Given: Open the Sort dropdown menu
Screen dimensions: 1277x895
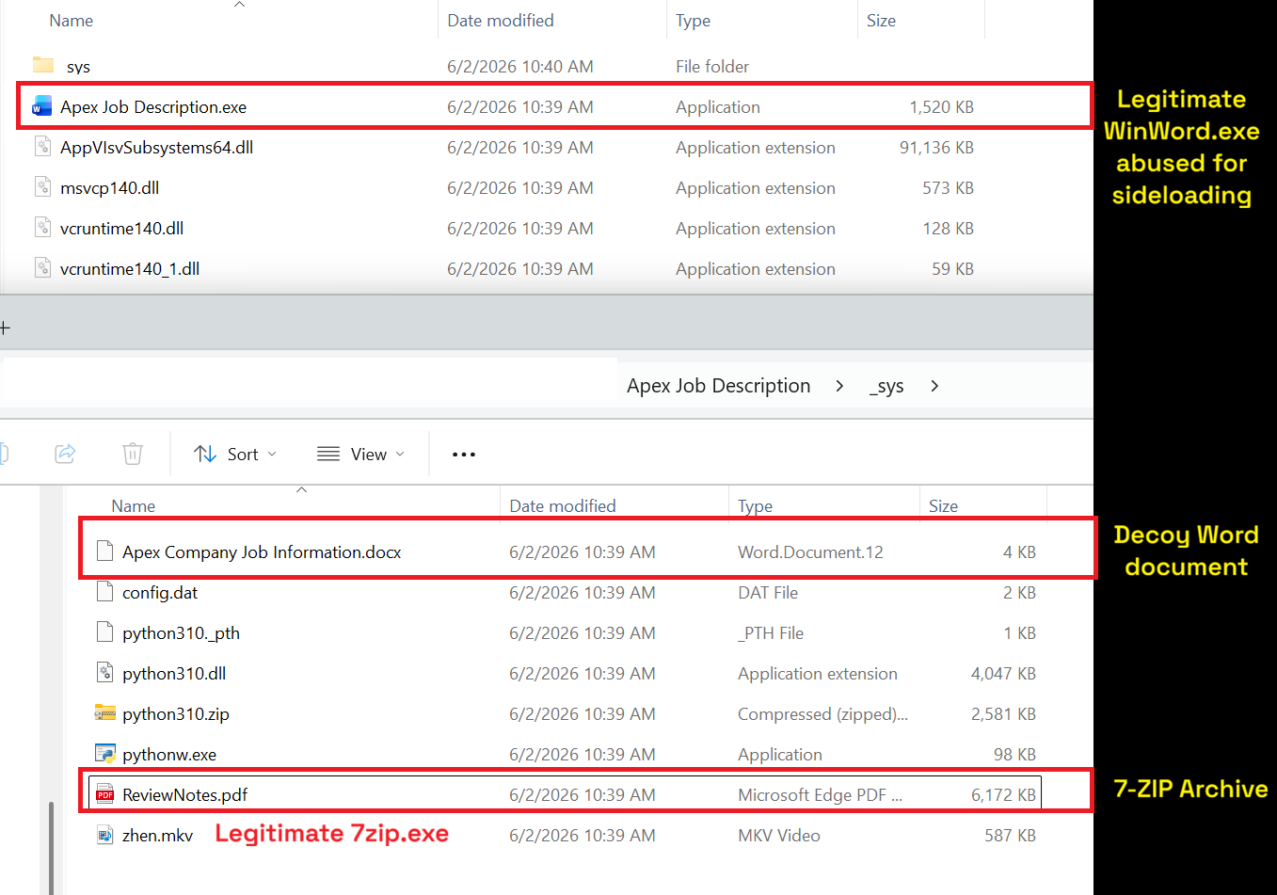Looking at the screenshot, I should pyautogui.click(x=235, y=455).
